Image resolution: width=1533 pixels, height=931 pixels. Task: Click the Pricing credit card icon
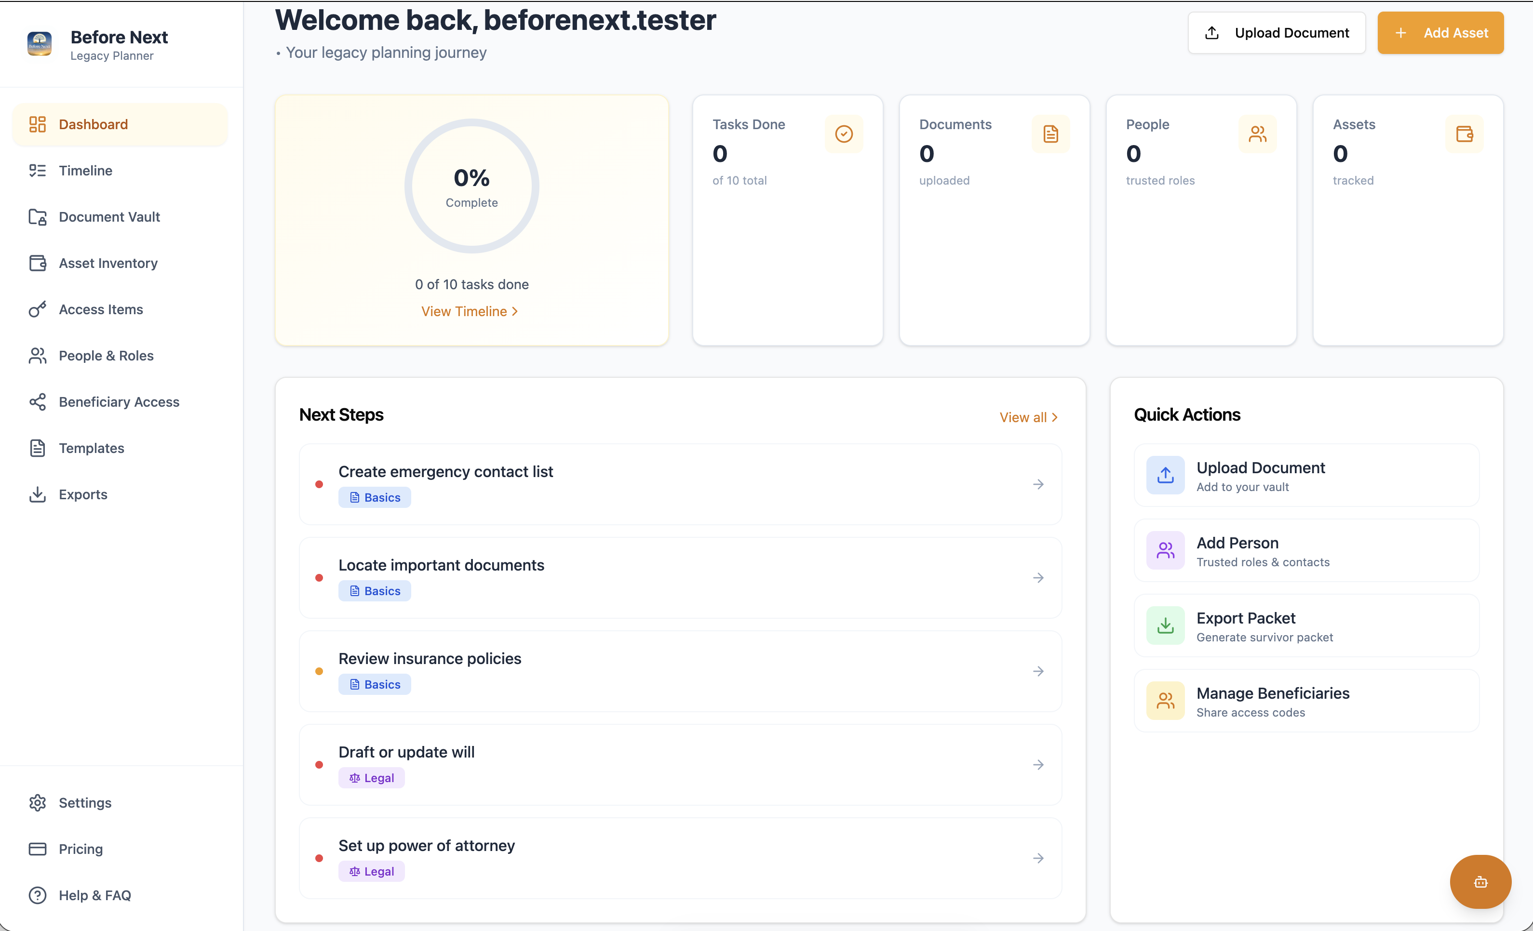click(x=37, y=849)
